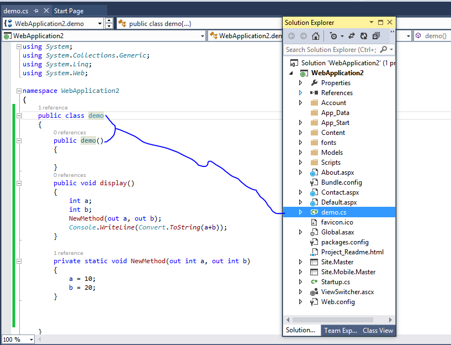
Task: Click the WebApplication2 project globe icon
Action: pos(304,73)
